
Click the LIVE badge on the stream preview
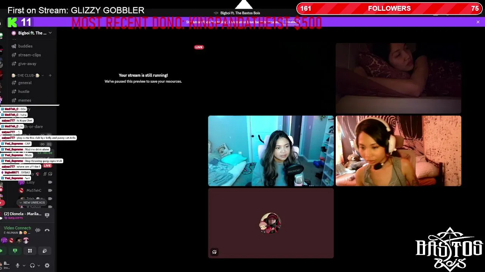(x=199, y=47)
